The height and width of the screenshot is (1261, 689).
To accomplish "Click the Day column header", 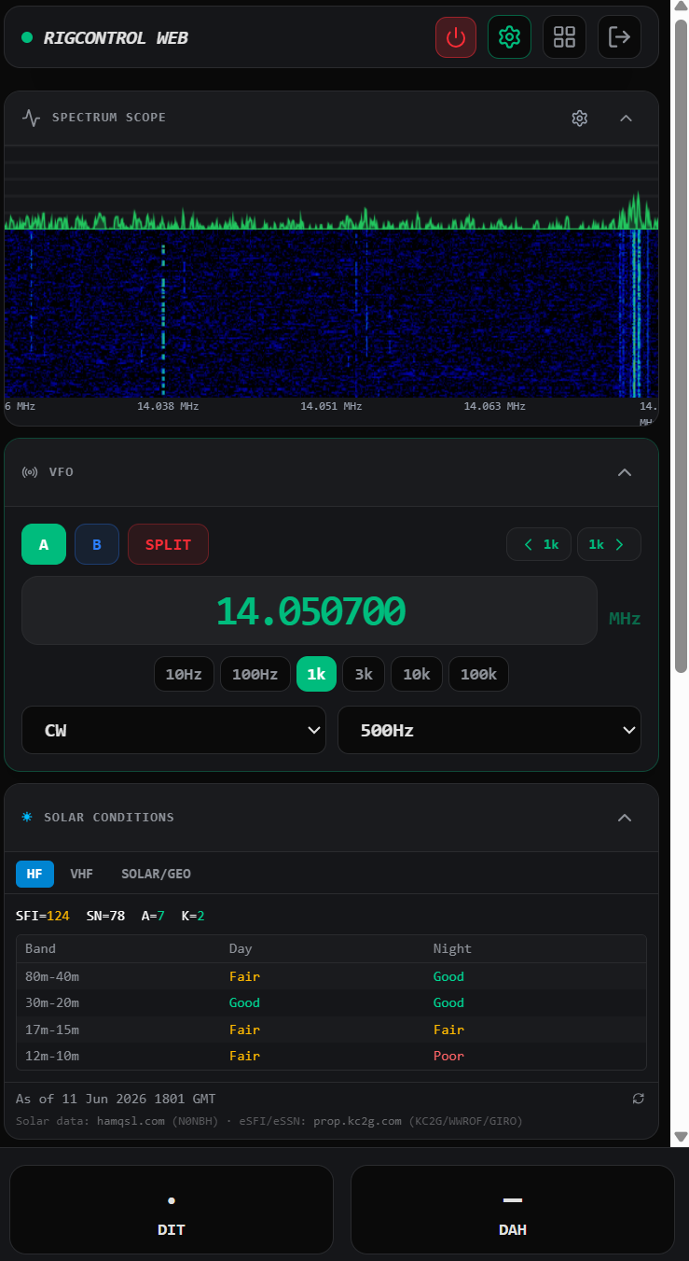I will [x=241, y=948].
